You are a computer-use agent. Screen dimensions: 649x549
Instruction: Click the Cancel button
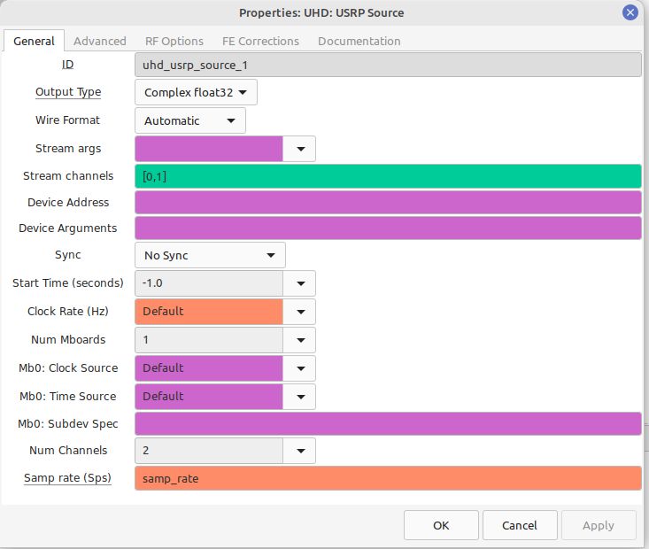click(x=520, y=525)
